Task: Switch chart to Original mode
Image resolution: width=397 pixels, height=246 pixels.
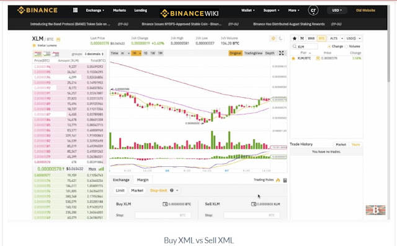Action: pos(236,53)
